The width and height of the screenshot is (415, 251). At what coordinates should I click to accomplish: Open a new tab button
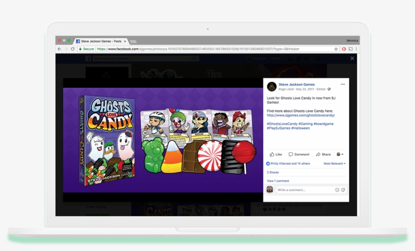click(134, 41)
